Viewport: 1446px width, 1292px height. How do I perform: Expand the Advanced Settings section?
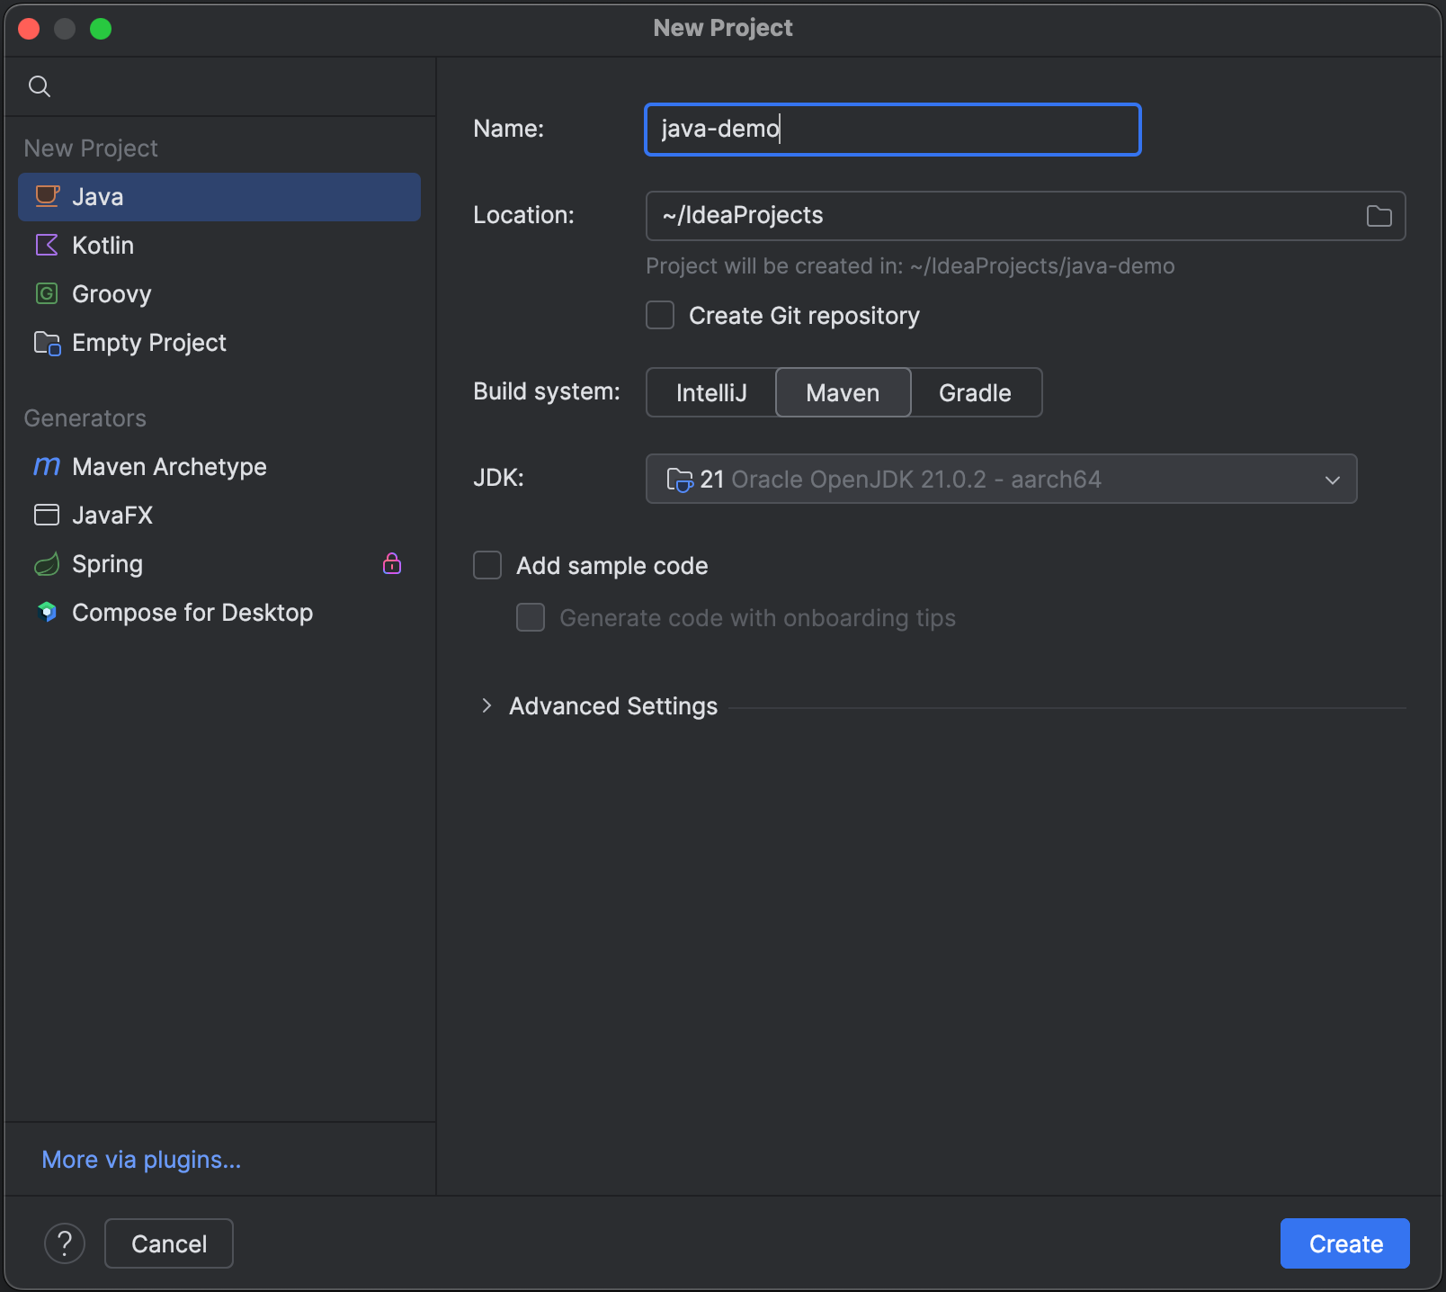(486, 706)
